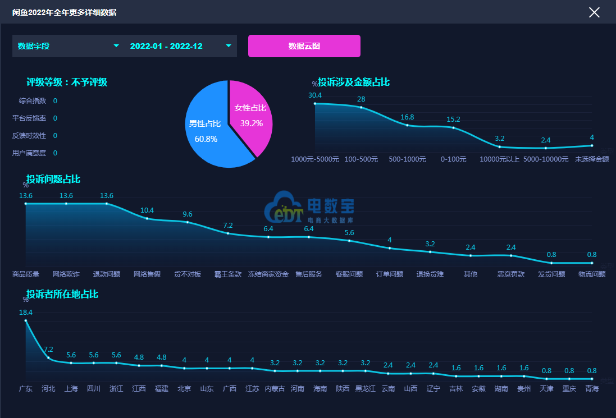This screenshot has height=418, width=616.
Task: Select the 综合指数 label
Action: tap(32, 101)
